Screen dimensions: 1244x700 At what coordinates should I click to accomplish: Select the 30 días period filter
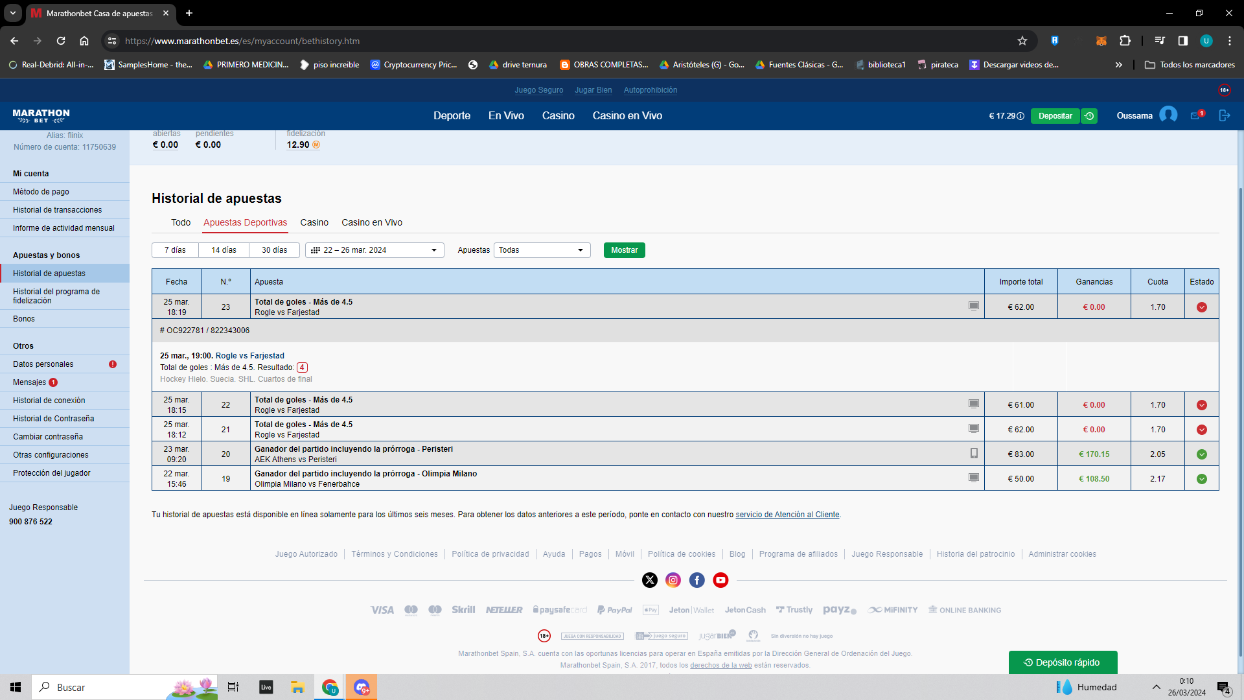[x=274, y=250]
